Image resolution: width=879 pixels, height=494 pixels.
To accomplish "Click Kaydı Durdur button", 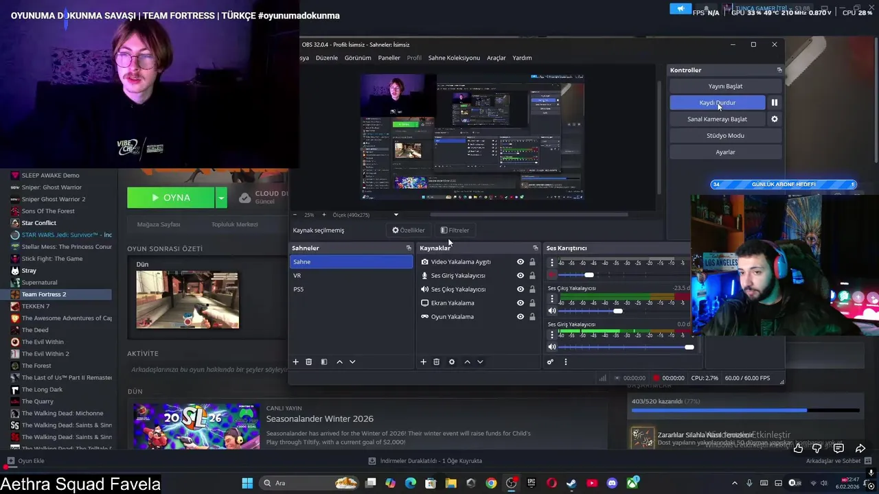I will click(718, 102).
